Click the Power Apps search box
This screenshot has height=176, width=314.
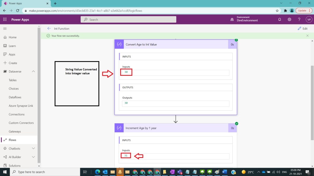(129, 20)
